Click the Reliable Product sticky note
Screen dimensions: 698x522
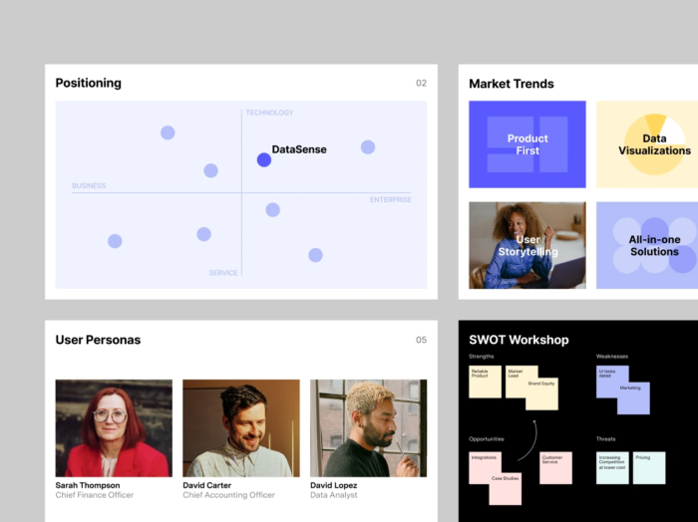point(485,383)
